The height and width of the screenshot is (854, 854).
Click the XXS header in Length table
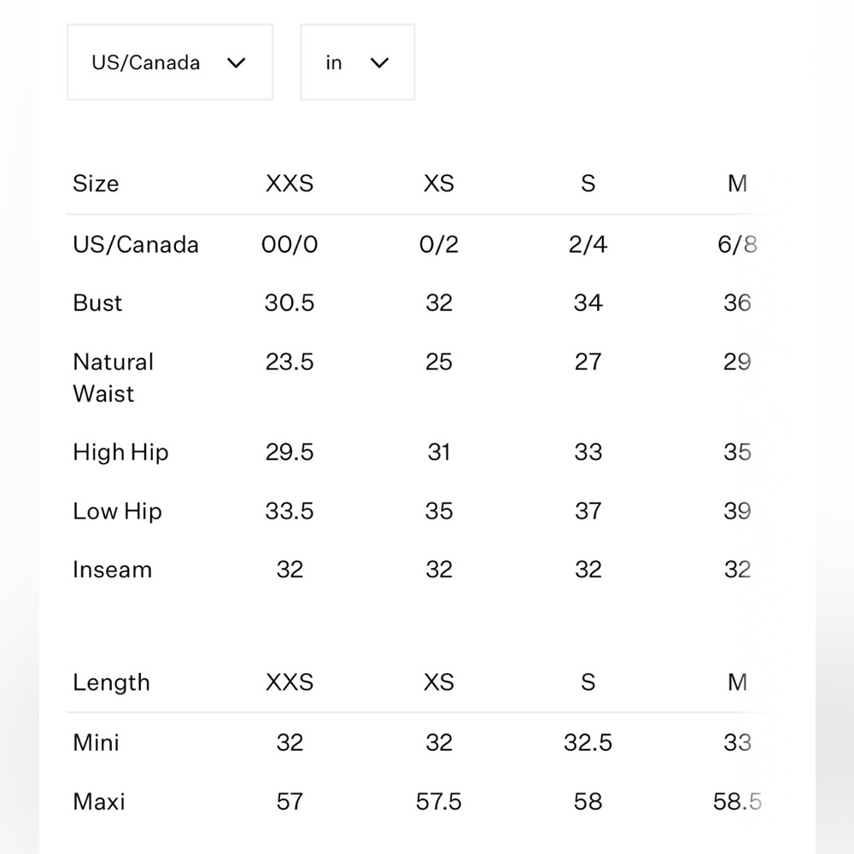[290, 682]
